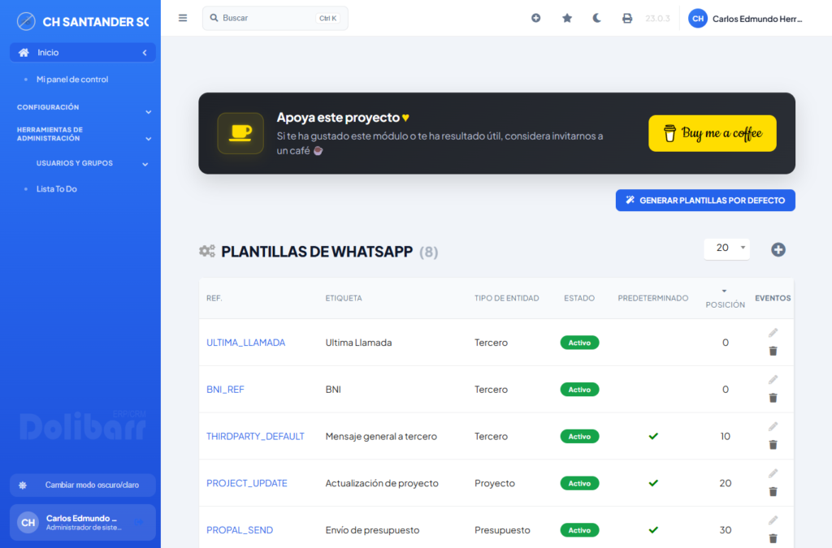Screen dimensions: 832x548
Task: Sort by Tipo de entidad column header
Action: [x=507, y=299]
